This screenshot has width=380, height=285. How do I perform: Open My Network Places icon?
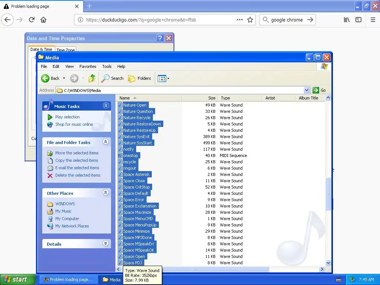(x=50, y=226)
